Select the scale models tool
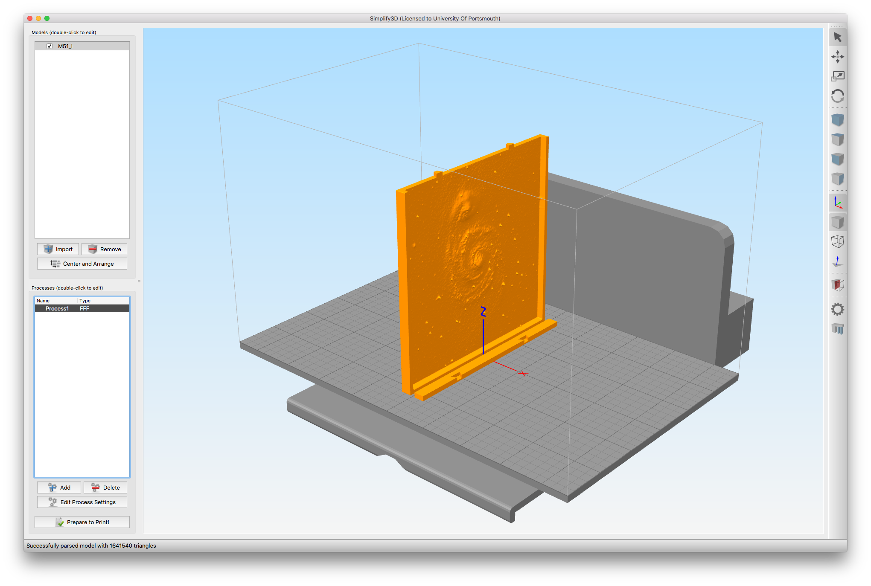The image size is (871, 586). tap(838, 76)
